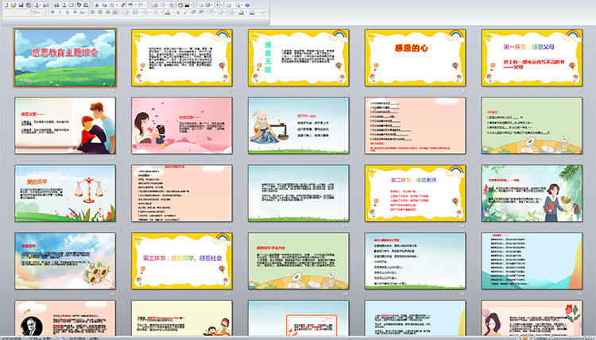The width and height of the screenshot is (596, 340).
Task: Select slide with father hugging child
Action: 65,125
